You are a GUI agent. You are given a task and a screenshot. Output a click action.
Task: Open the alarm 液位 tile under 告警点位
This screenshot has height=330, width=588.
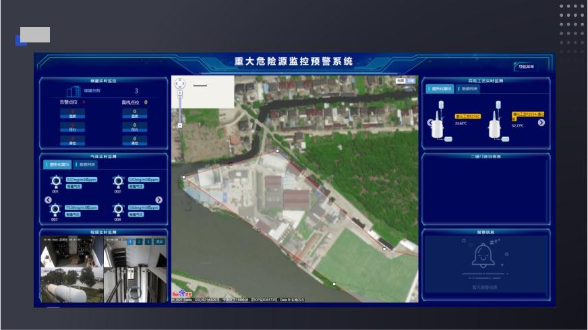[72, 141]
